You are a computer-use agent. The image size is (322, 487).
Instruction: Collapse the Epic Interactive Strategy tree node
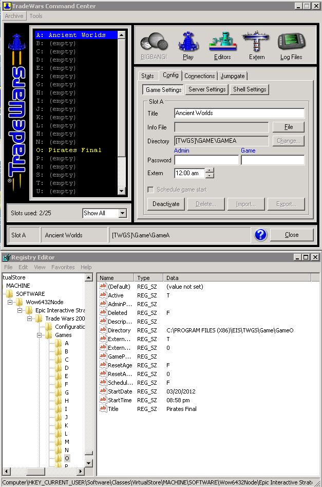click(x=20, y=310)
